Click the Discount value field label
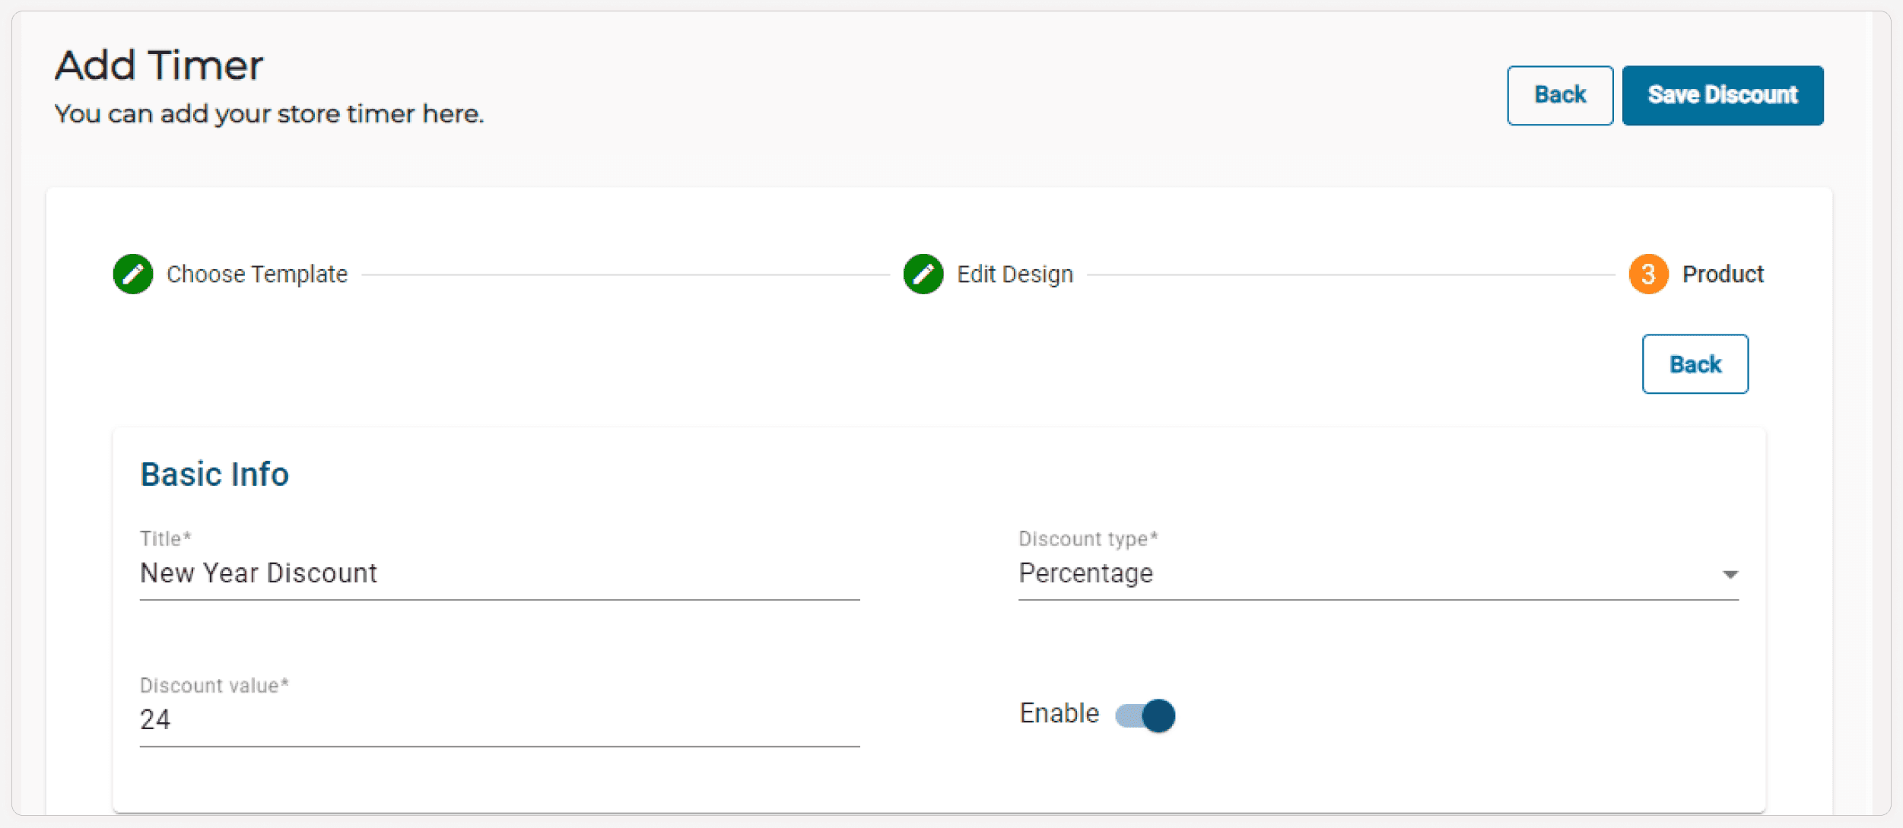The height and width of the screenshot is (828, 1903). click(x=214, y=685)
